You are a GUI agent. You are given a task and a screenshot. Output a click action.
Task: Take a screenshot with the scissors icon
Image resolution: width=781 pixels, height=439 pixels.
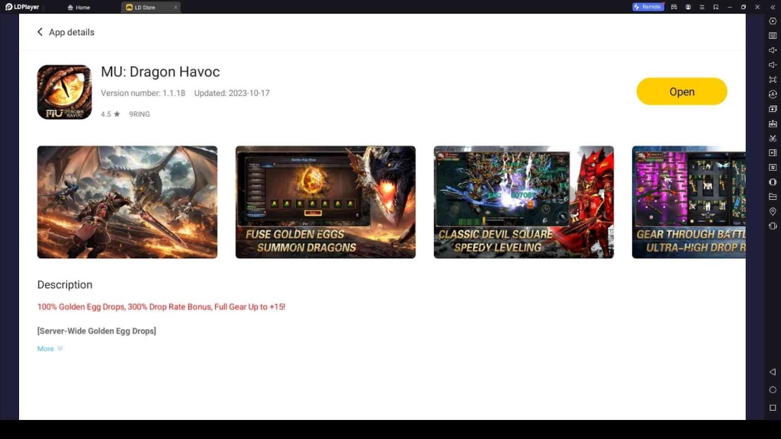(x=773, y=139)
